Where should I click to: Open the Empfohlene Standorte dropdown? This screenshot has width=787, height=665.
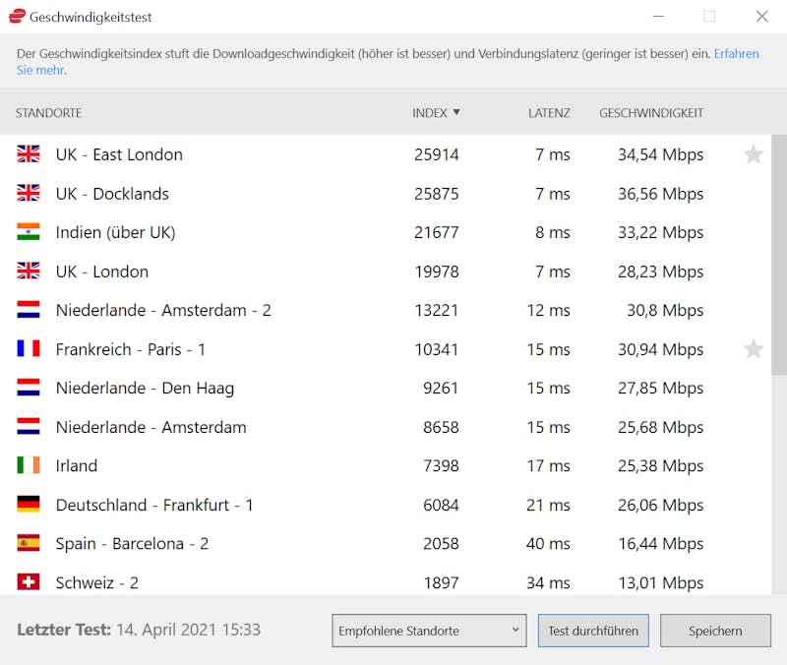[x=430, y=631]
